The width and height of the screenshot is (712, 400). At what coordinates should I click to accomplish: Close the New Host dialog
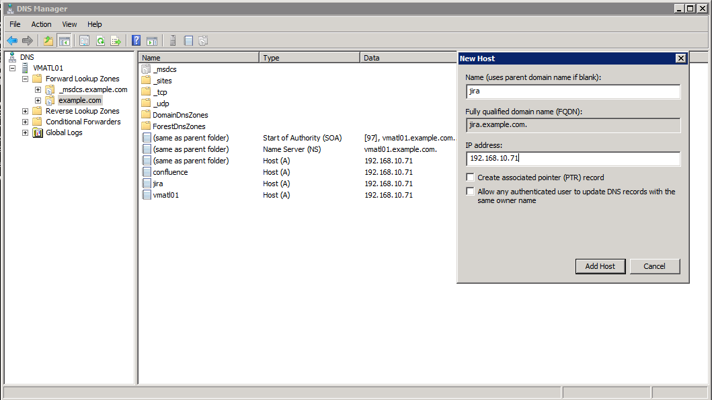point(680,58)
